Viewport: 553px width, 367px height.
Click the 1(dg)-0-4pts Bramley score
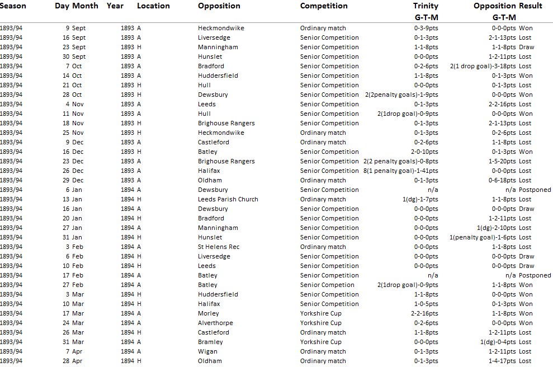pyautogui.click(x=498, y=342)
